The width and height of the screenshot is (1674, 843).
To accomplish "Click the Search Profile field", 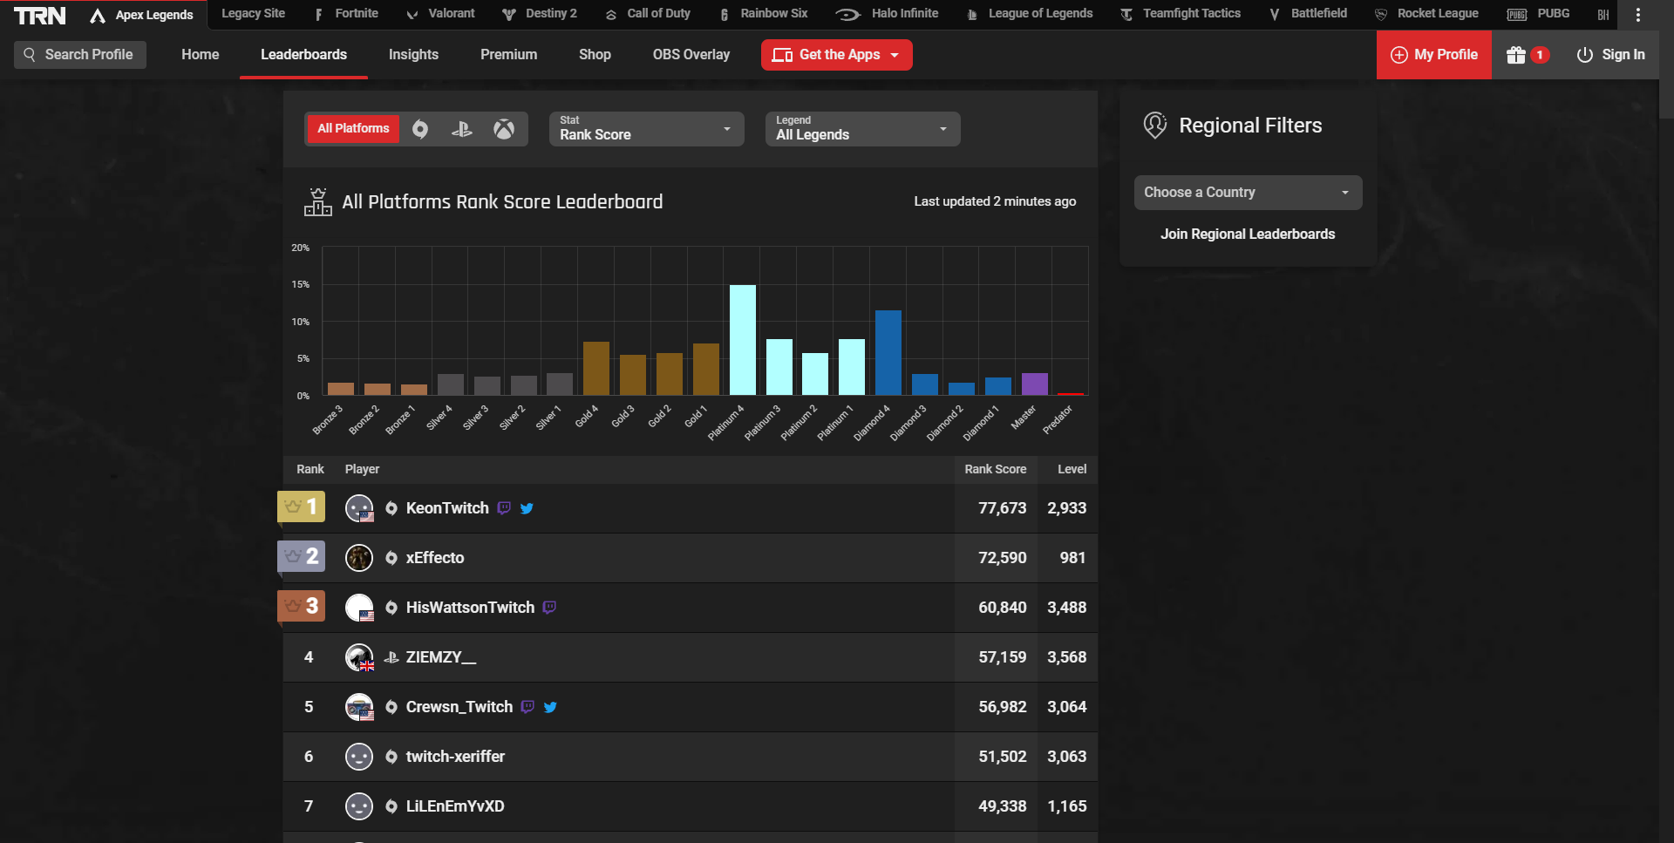I will click(80, 55).
